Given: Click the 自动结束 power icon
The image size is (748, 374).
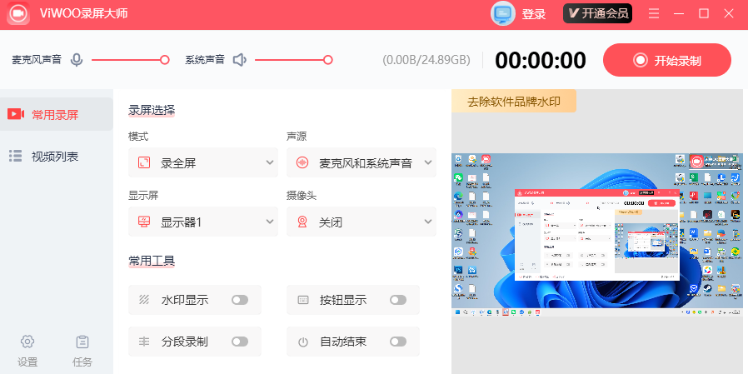Looking at the screenshot, I should [x=303, y=342].
